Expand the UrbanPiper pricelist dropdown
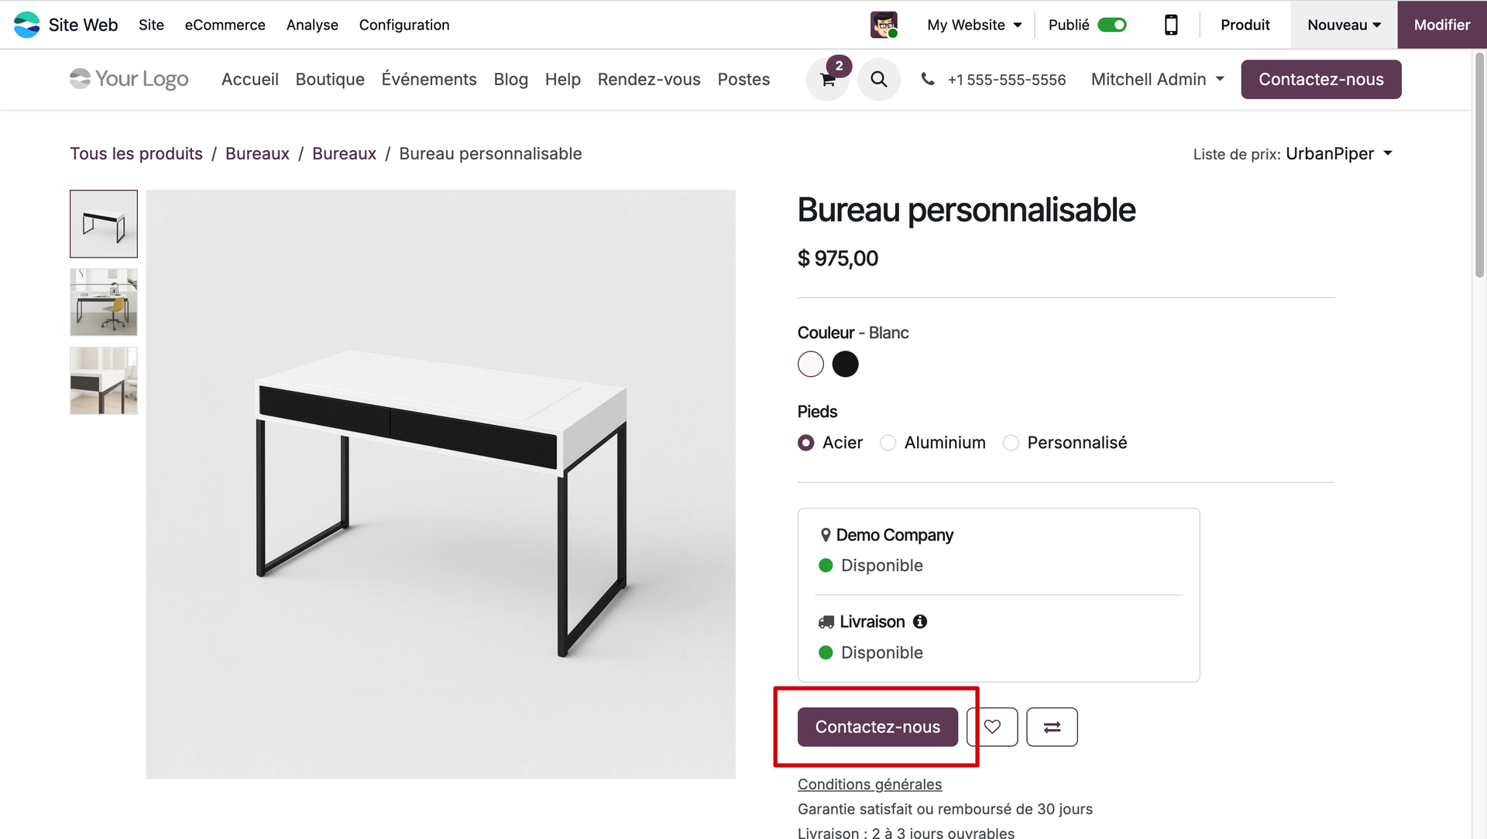The height and width of the screenshot is (839, 1487). (1338, 154)
